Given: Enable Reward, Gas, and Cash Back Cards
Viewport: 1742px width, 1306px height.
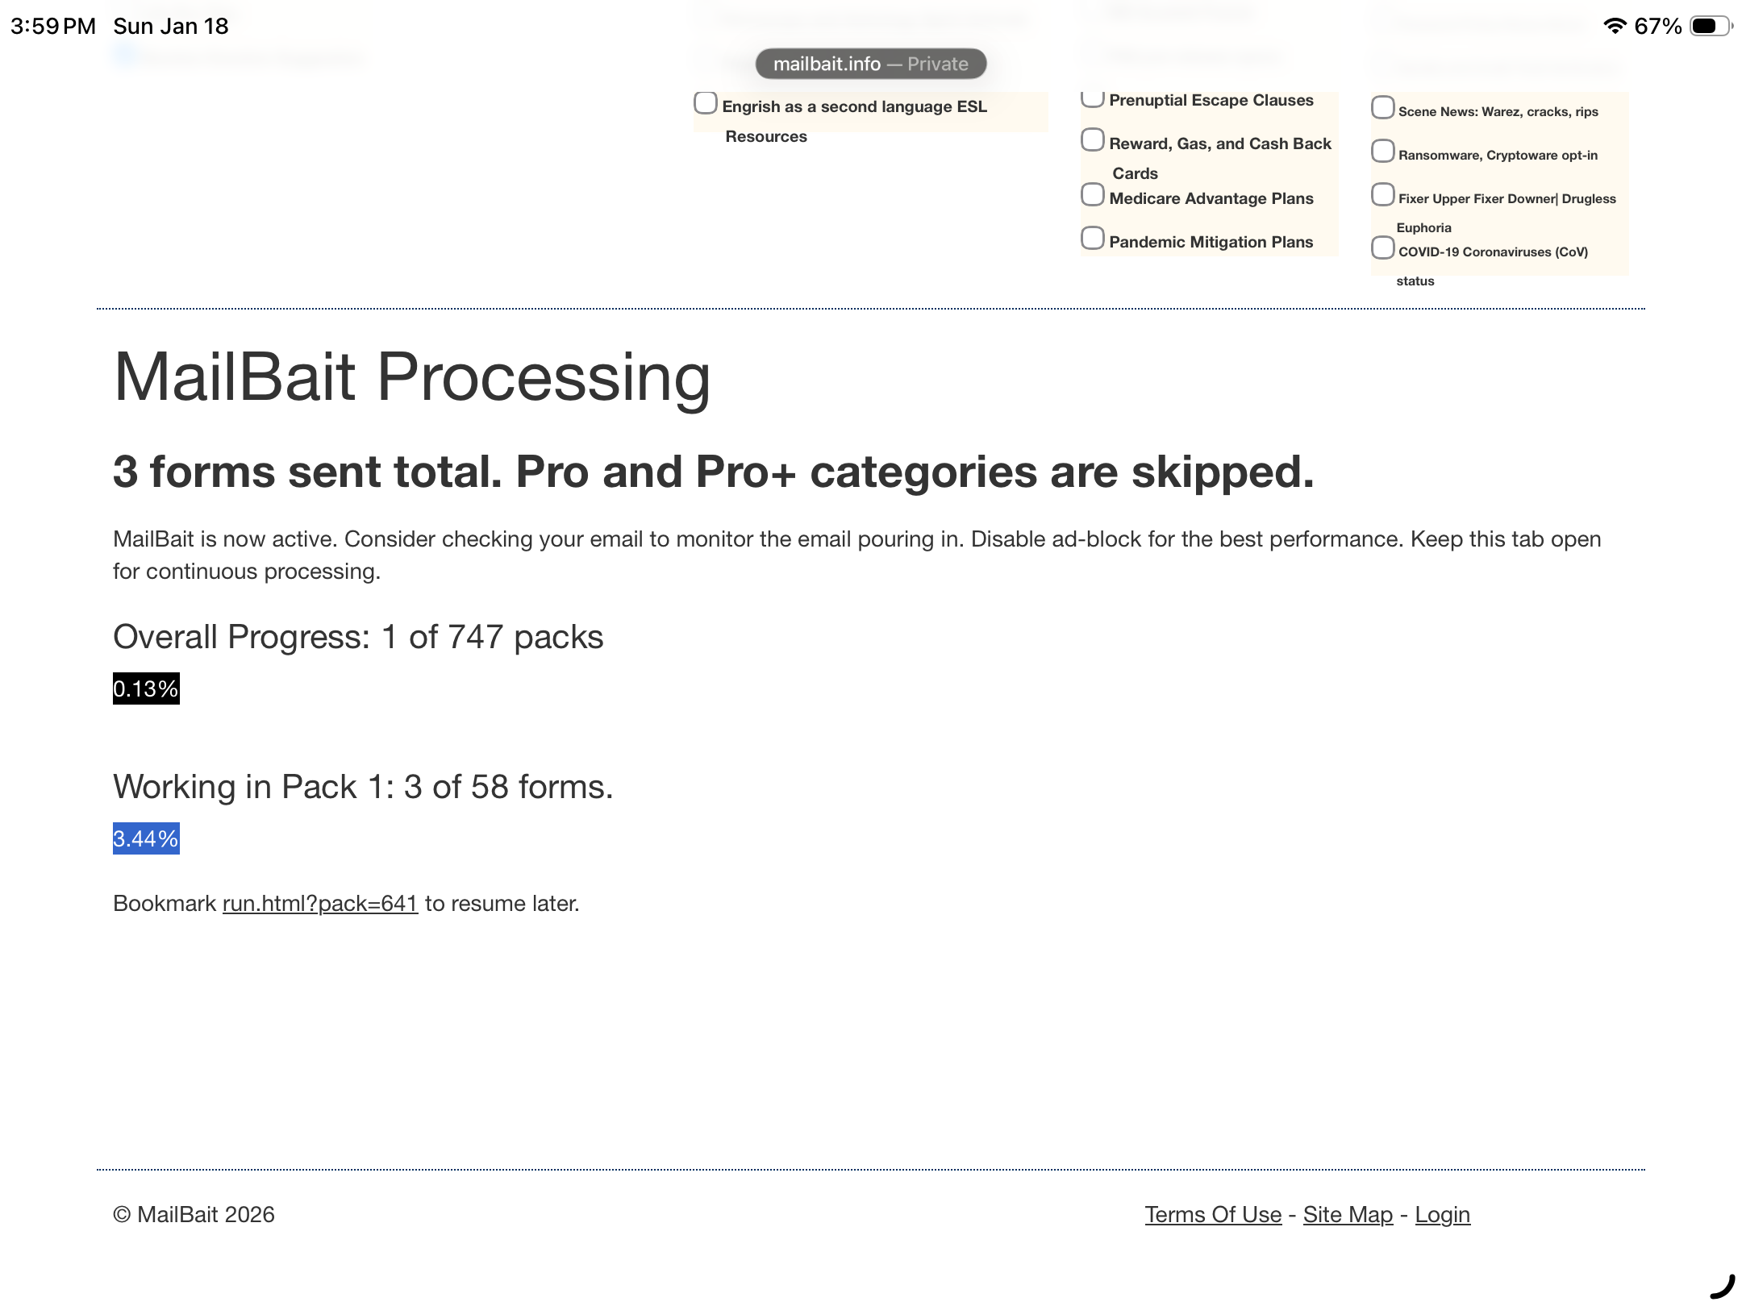Looking at the screenshot, I should tap(1093, 140).
